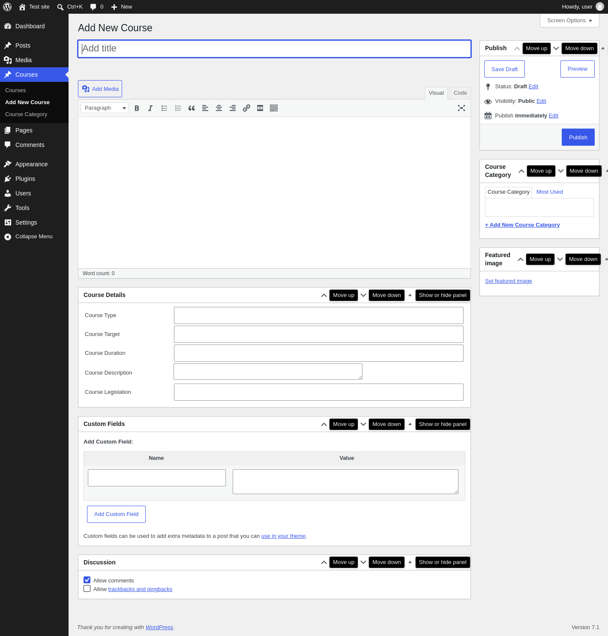Screen dimensions: 608x636
Task: Toggle bold formatting in the editor
Action: (137, 108)
